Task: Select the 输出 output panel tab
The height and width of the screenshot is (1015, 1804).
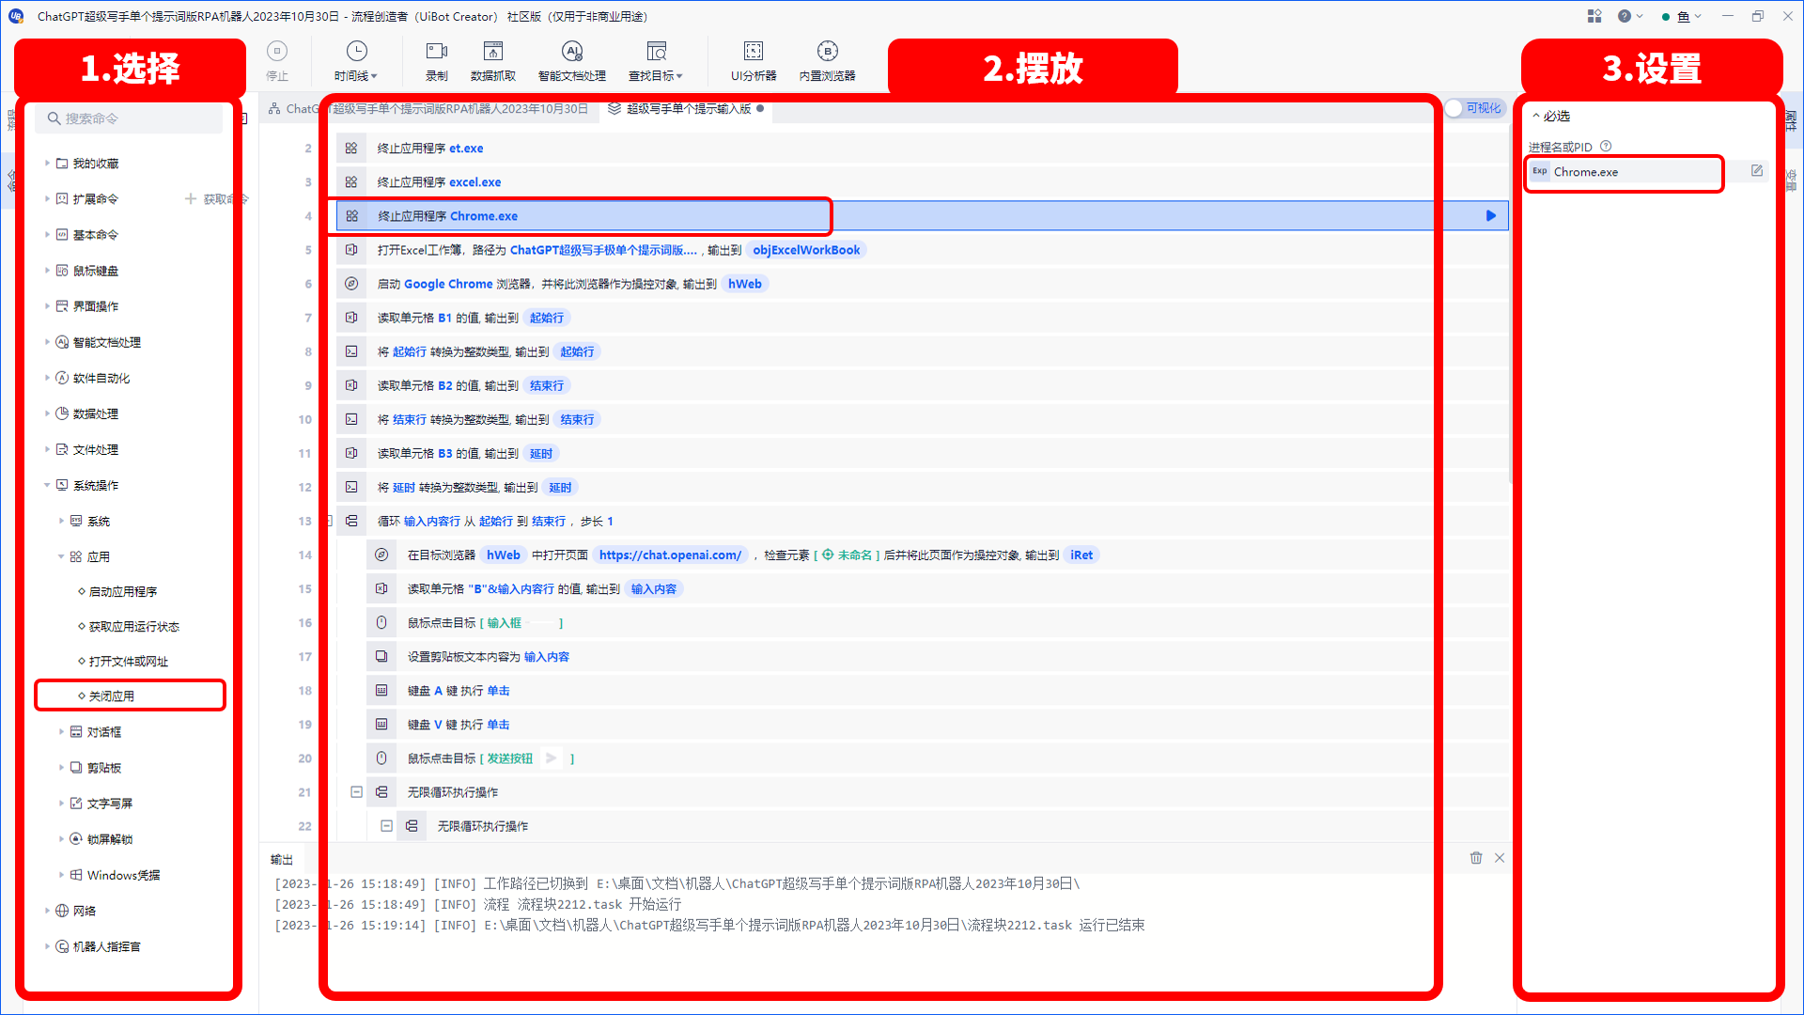Action: (x=282, y=859)
